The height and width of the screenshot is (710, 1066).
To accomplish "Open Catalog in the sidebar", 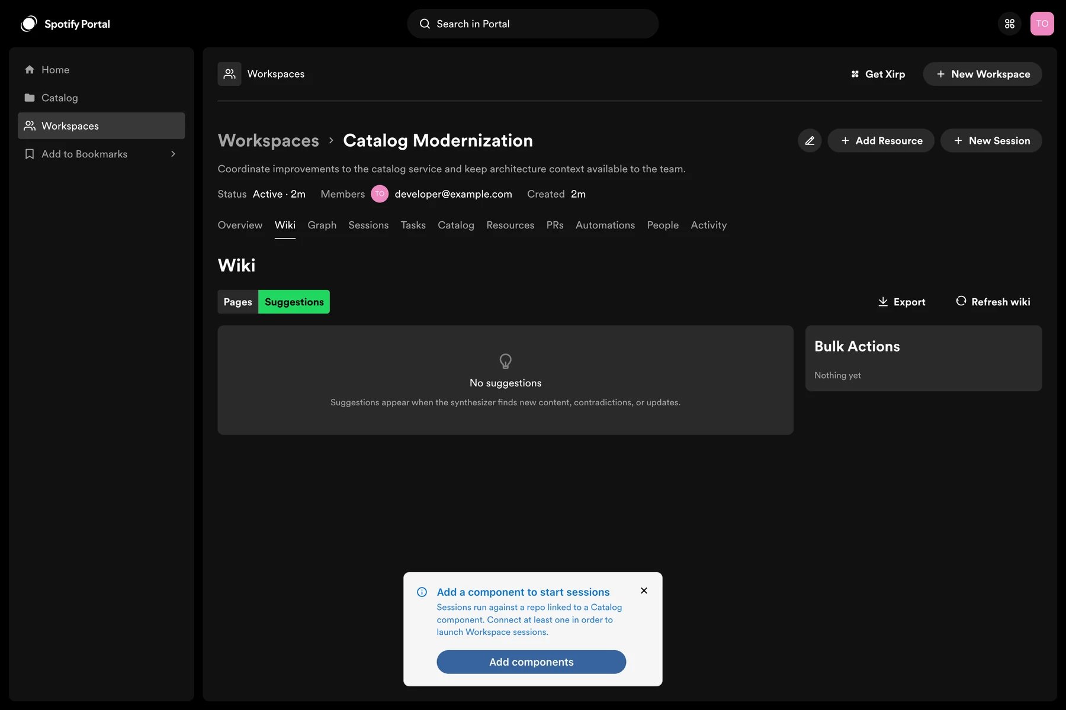I will tap(101, 98).
